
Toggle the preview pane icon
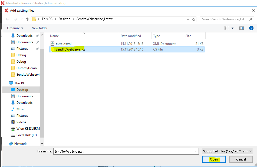242,28
